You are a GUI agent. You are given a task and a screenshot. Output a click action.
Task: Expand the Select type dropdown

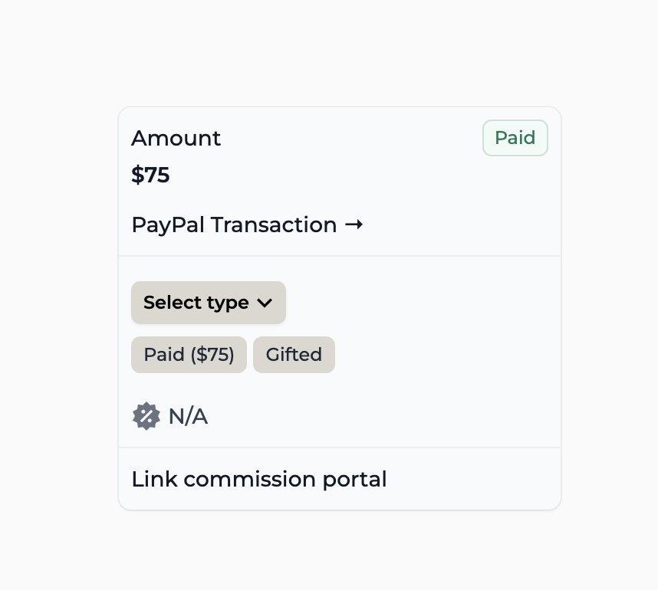[x=209, y=303]
